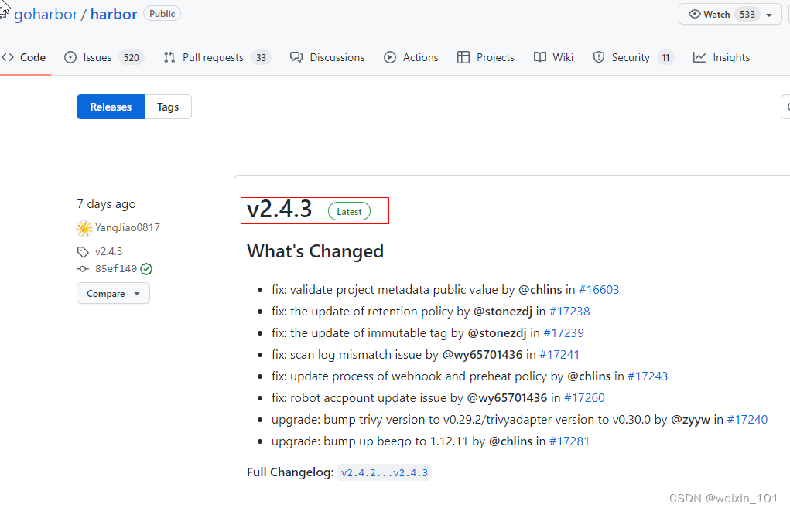Open pull request #16603

[599, 289]
